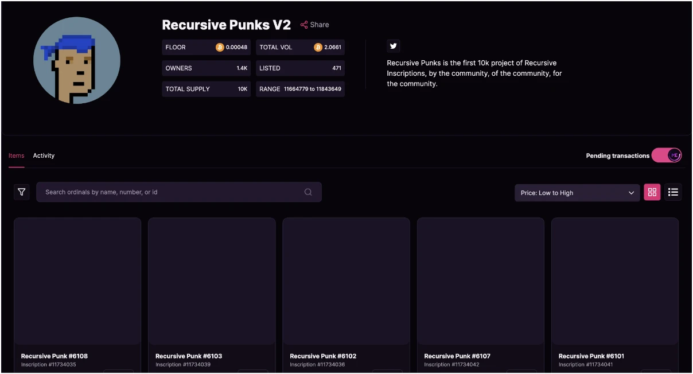Select the Recursive Punk #6101 thumbnail
The width and height of the screenshot is (693, 374).
pos(614,281)
